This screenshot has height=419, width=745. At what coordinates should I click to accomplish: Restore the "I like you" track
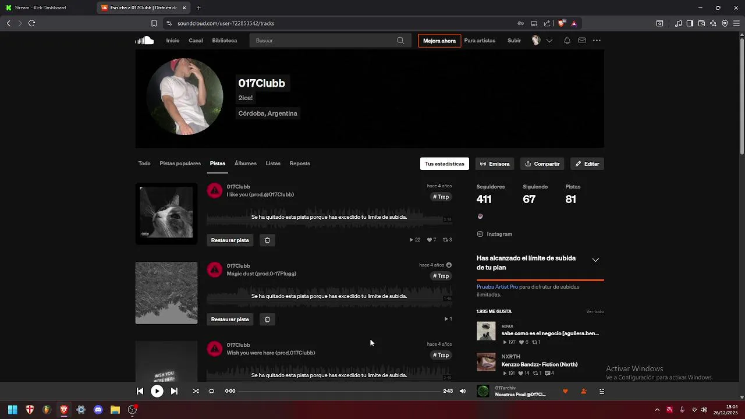[230, 240]
